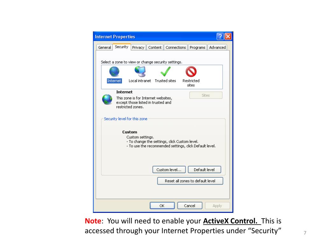This screenshot has height=244, width=326.
Task: Click 'Select a zone to view' instruction text
Action: (141, 62)
